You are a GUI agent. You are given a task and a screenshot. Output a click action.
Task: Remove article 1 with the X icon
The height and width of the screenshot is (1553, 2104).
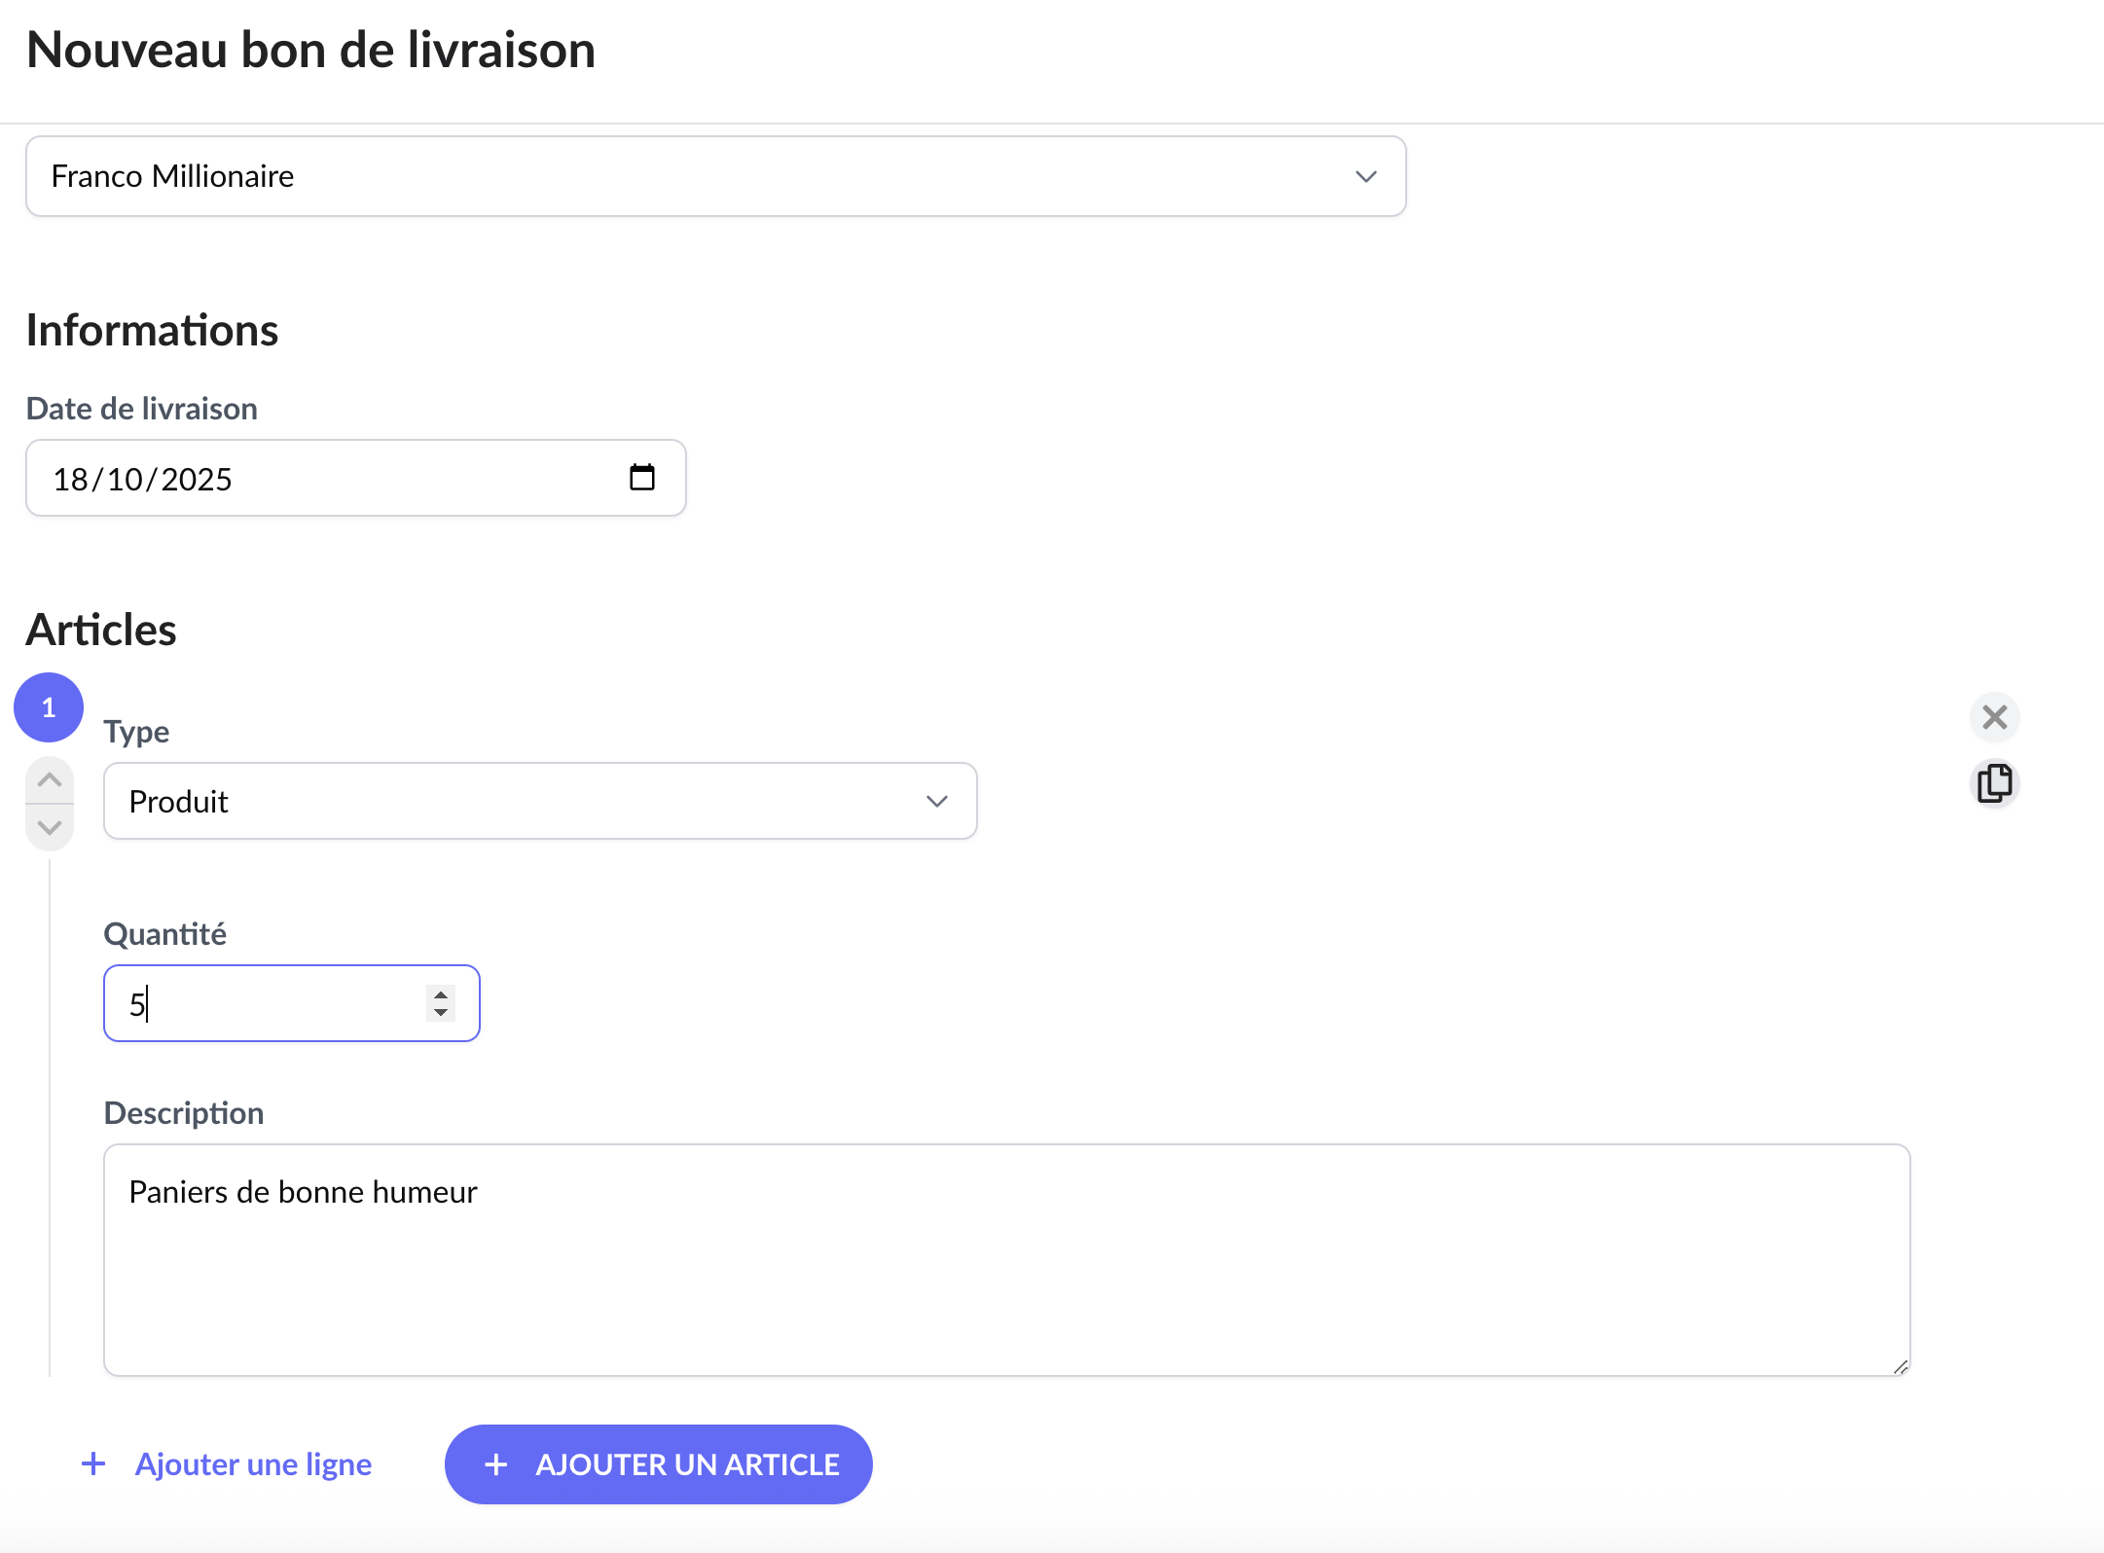tap(1994, 717)
